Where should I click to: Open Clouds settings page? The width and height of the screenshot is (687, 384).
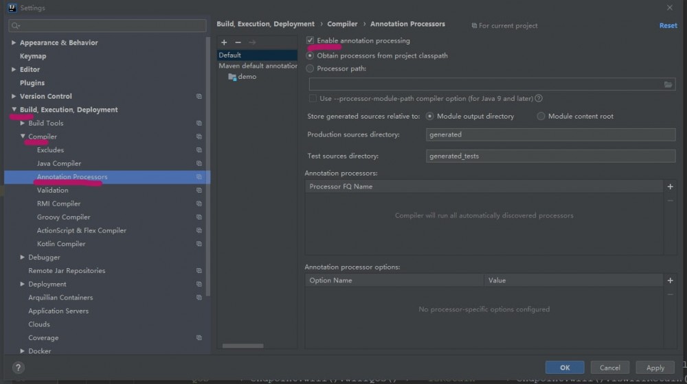pos(39,324)
